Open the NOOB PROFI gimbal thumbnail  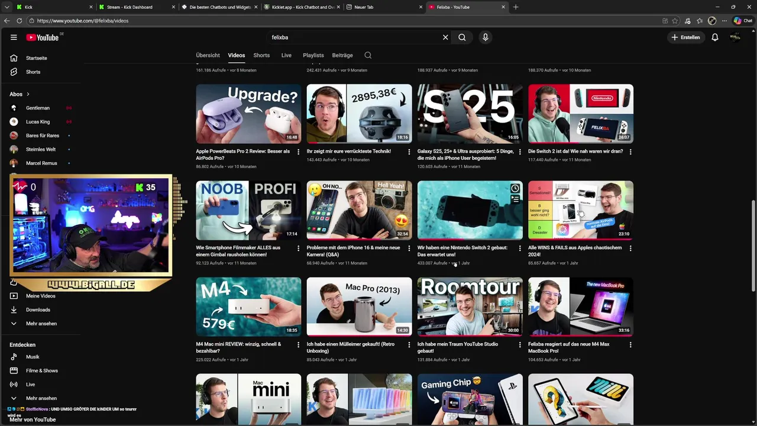click(x=248, y=210)
